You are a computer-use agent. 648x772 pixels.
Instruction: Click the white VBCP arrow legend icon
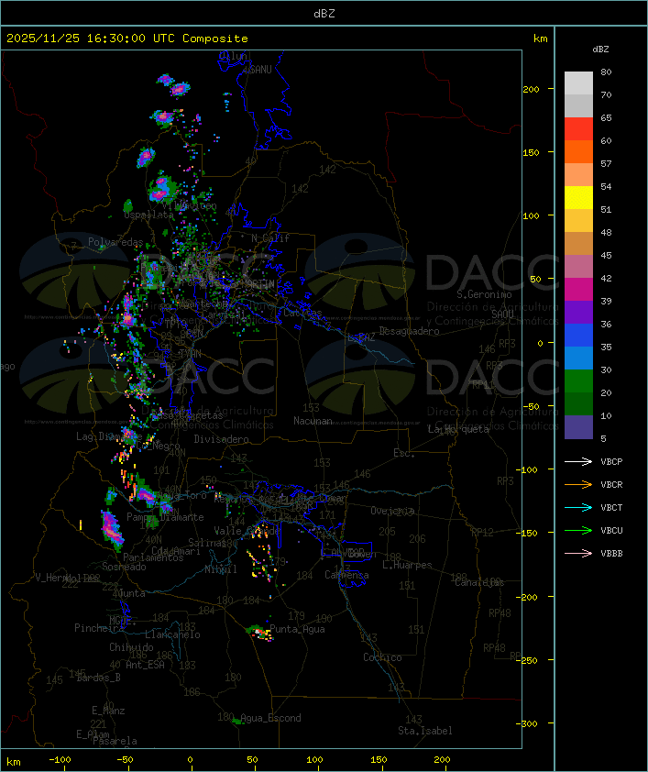tap(578, 461)
